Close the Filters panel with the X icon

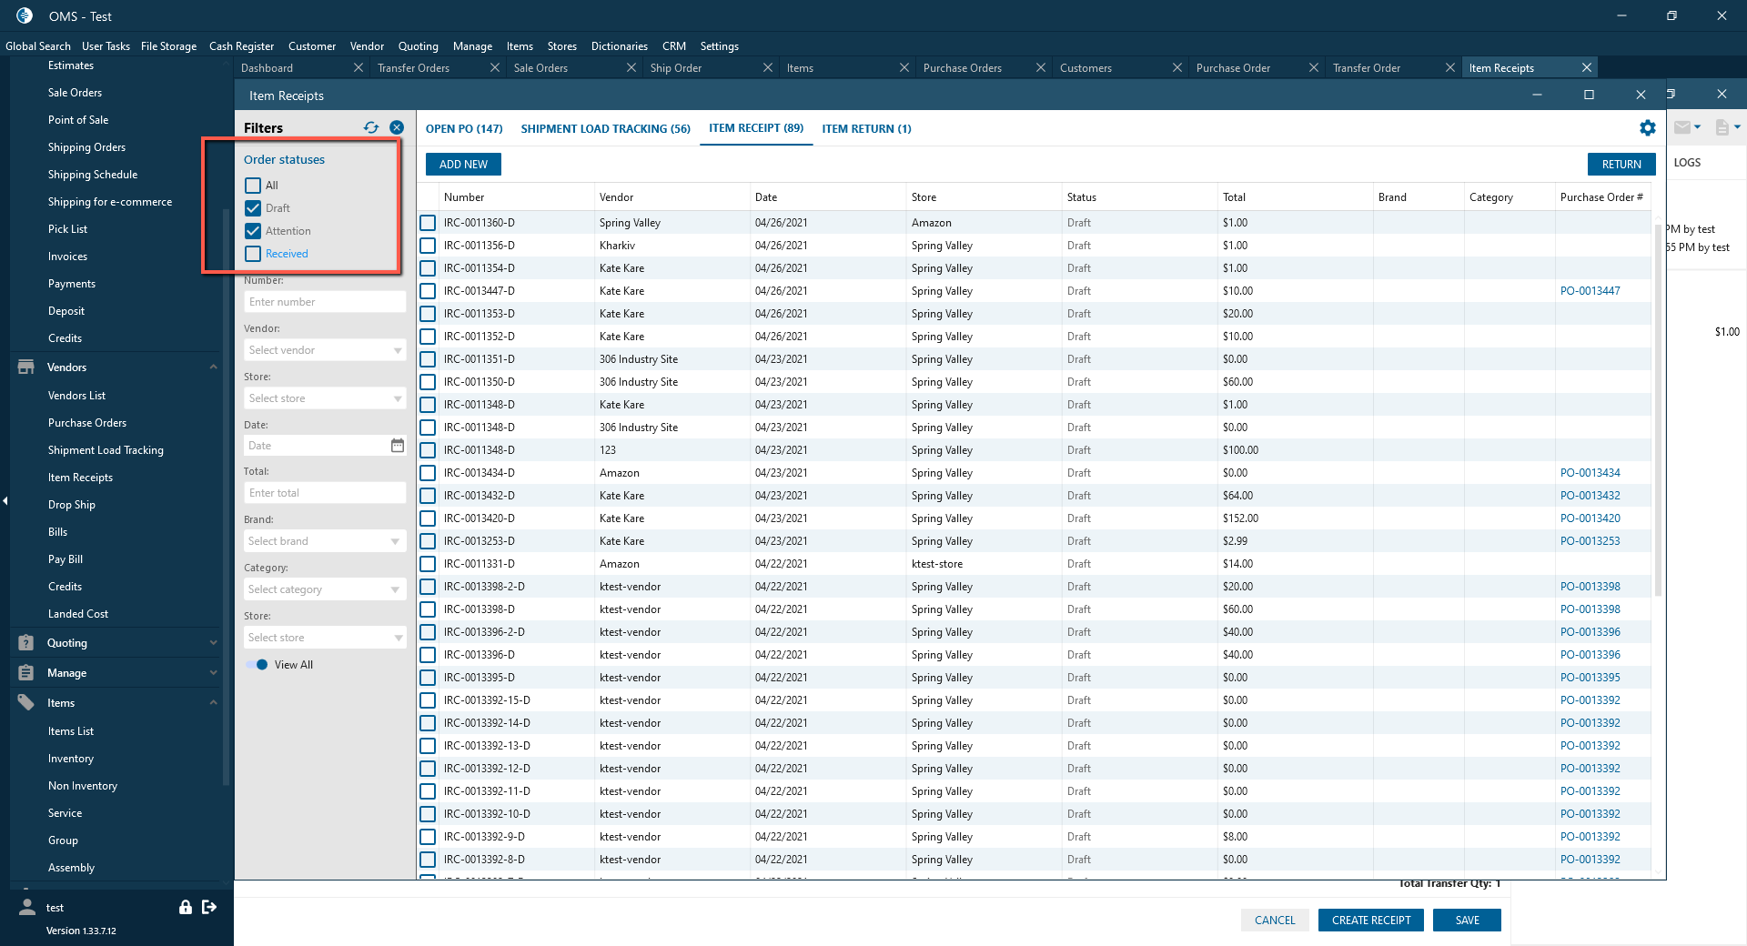tap(397, 127)
